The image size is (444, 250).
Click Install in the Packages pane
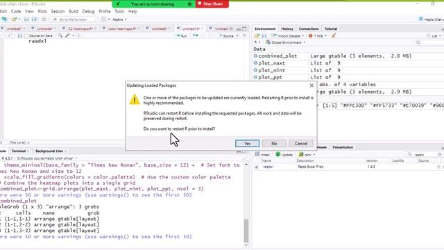pos(262,154)
